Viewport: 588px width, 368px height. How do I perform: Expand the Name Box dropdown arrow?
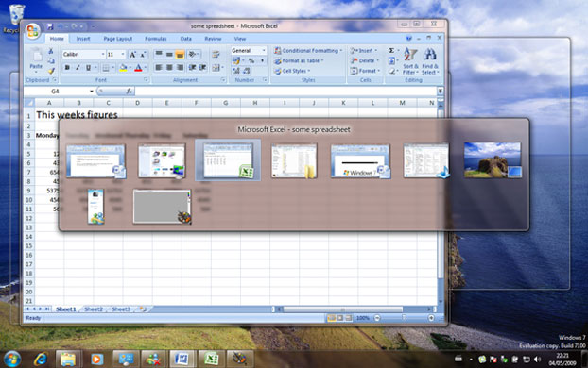click(91, 92)
